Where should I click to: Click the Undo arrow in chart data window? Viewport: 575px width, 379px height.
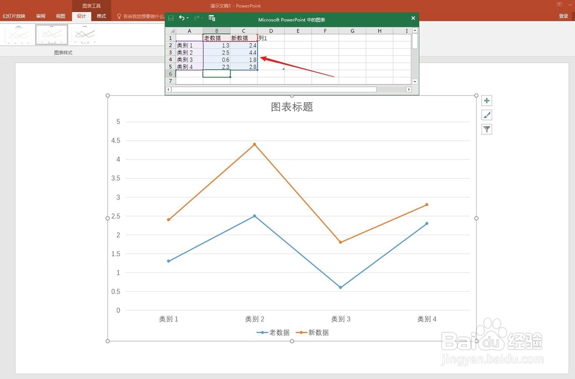click(x=182, y=18)
